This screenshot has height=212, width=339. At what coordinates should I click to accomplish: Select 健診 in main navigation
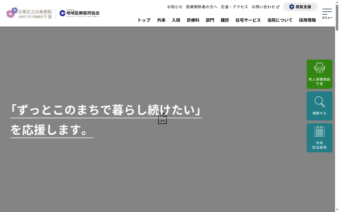(225, 20)
